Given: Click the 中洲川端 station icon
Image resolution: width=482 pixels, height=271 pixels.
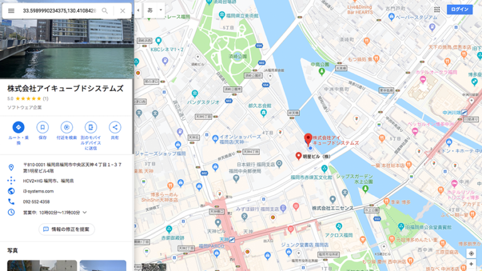Looking at the screenshot, I should tap(464, 112).
